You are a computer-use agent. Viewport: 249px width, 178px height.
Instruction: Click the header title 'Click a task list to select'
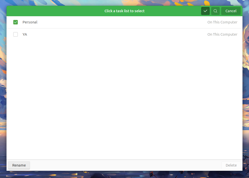[124, 11]
